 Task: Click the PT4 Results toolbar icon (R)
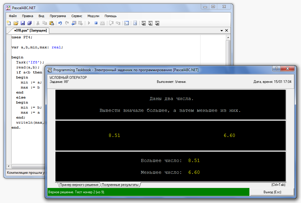(x=157, y=23)
